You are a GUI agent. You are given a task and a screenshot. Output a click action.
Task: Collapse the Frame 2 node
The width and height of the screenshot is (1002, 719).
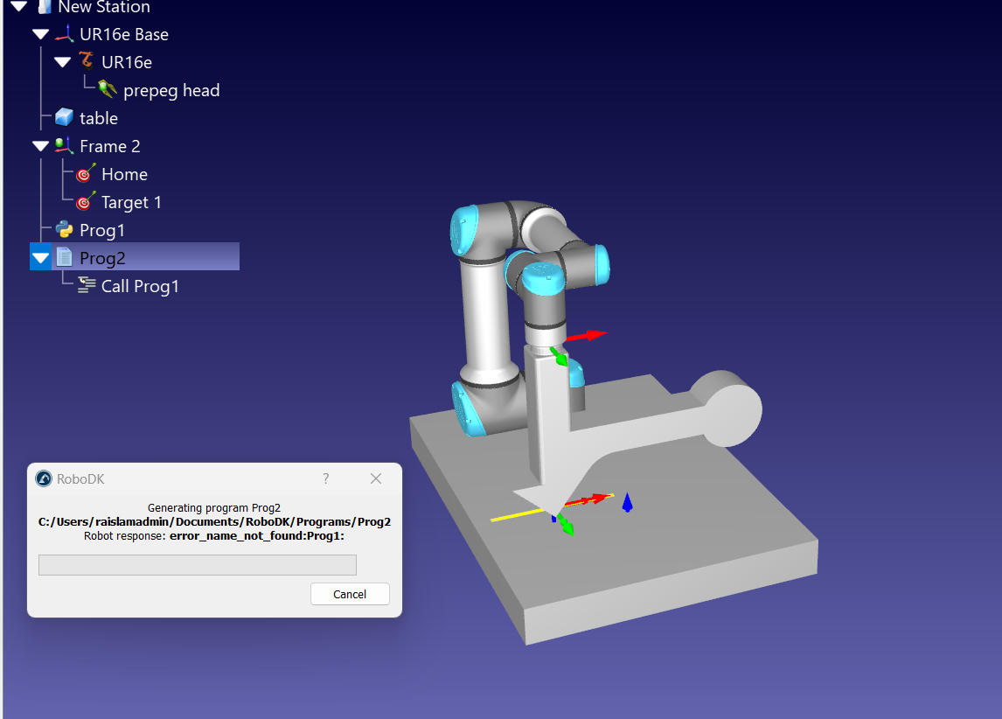(x=41, y=146)
